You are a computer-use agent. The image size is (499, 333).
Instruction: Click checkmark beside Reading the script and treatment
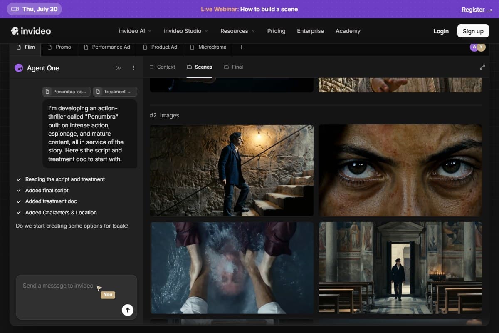[19, 179]
